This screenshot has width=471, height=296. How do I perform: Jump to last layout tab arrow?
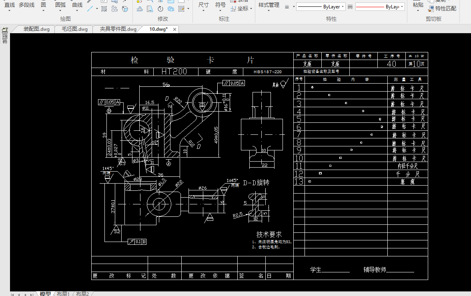click(32, 294)
